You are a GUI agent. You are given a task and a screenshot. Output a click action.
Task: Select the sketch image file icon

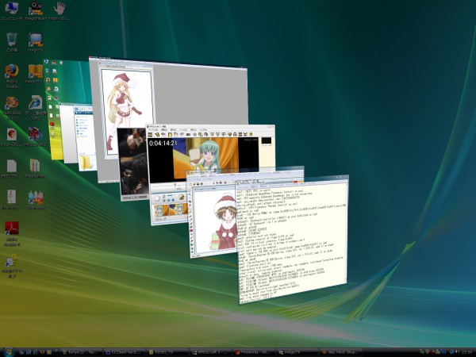tap(12, 200)
